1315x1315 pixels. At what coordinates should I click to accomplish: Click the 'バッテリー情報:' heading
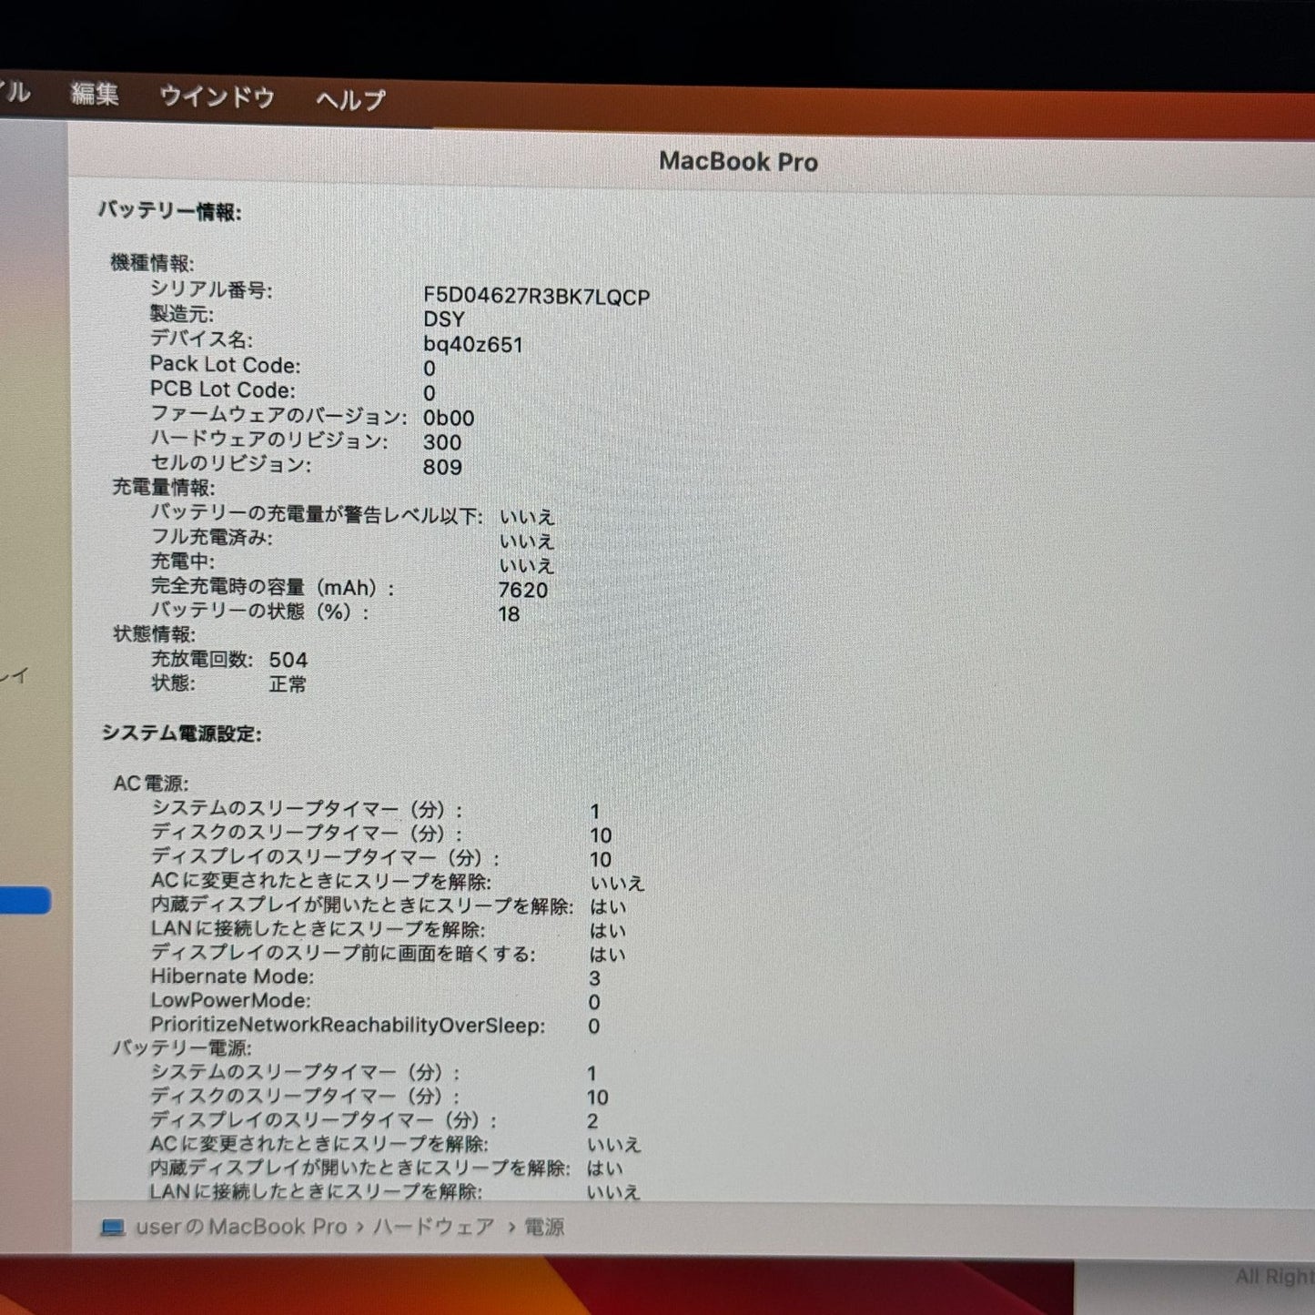[x=170, y=212]
